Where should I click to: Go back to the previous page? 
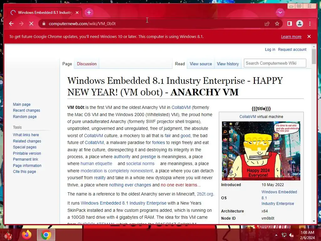click(x=11, y=24)
